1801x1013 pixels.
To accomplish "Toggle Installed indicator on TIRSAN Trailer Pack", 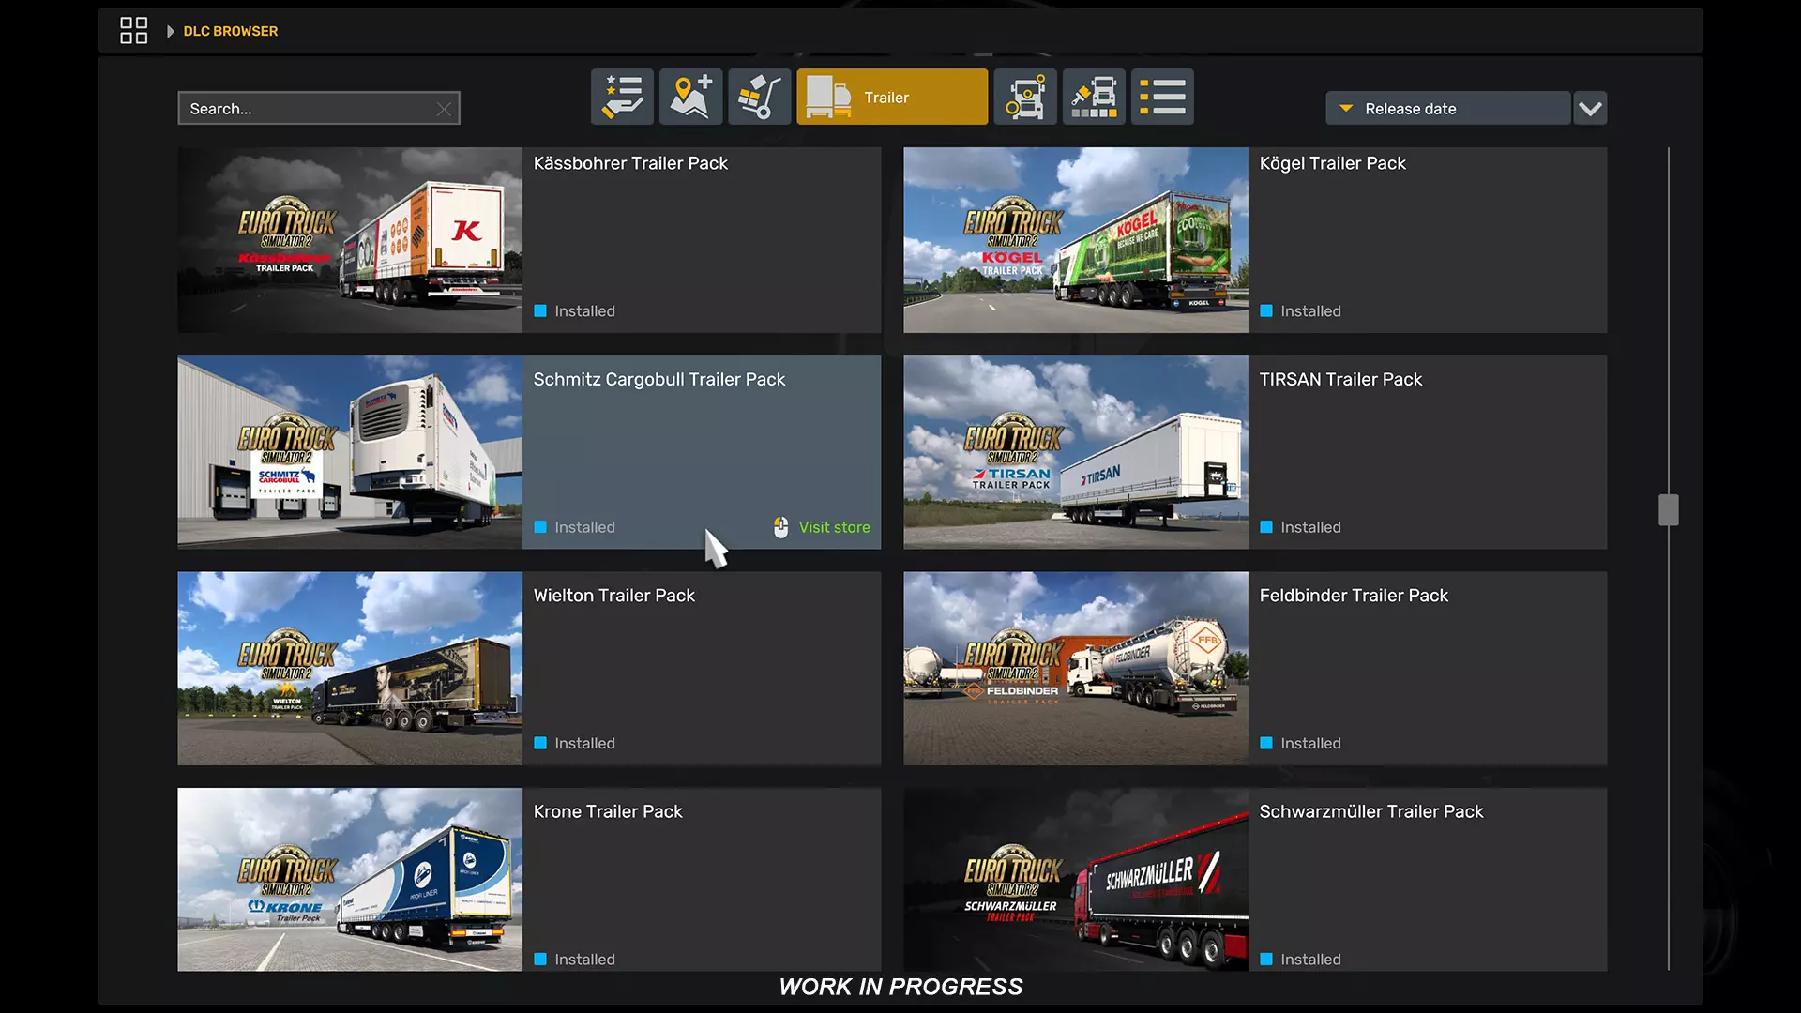I will [x=1266, y=527].
